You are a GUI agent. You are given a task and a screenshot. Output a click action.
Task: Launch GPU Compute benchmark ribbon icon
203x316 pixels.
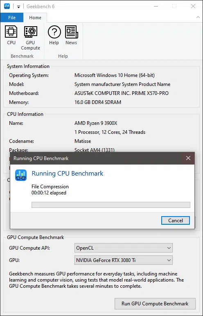(30, 38)
